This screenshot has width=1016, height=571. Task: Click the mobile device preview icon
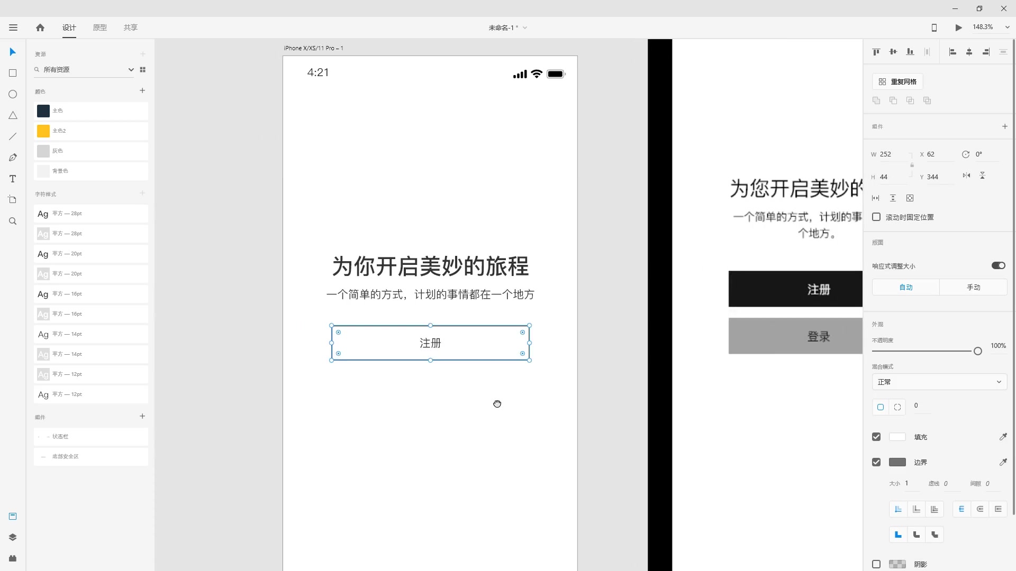[934, 27]
